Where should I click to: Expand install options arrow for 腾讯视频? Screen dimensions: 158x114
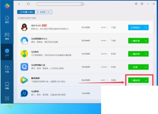146,80
